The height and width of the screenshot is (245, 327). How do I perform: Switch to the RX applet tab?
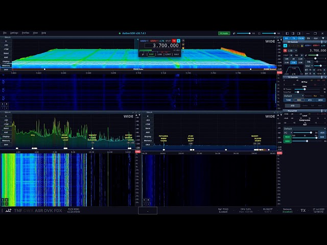pyautogui.click(x=287, y=38)
